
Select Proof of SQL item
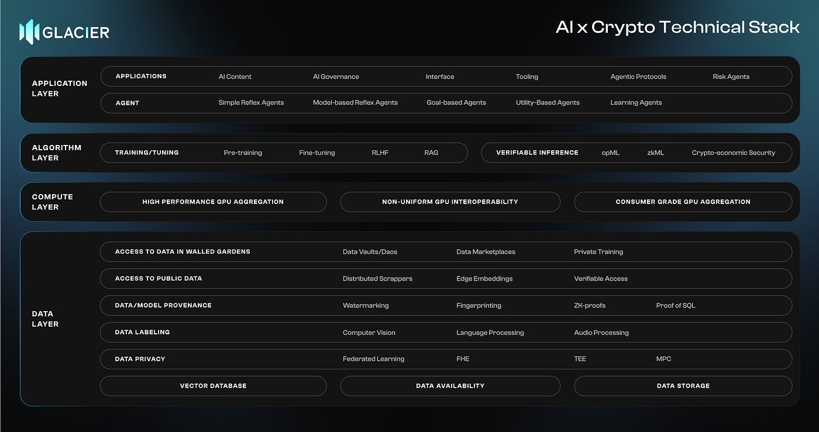click(676, 306)
